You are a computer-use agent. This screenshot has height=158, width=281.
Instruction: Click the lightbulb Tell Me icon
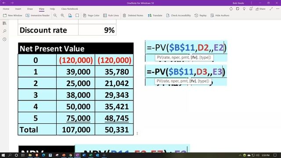244,9
